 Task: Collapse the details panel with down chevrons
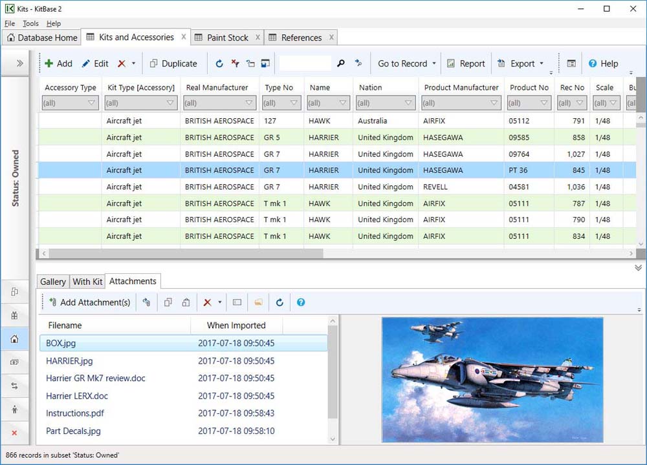tap(638, 268)
